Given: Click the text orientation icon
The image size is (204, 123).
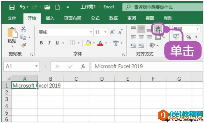Looking at the screenshot, I should [152, 45].
